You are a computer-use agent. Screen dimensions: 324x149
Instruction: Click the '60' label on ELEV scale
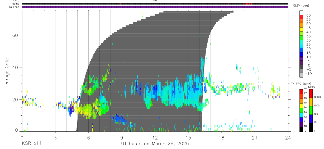[308, 16]
